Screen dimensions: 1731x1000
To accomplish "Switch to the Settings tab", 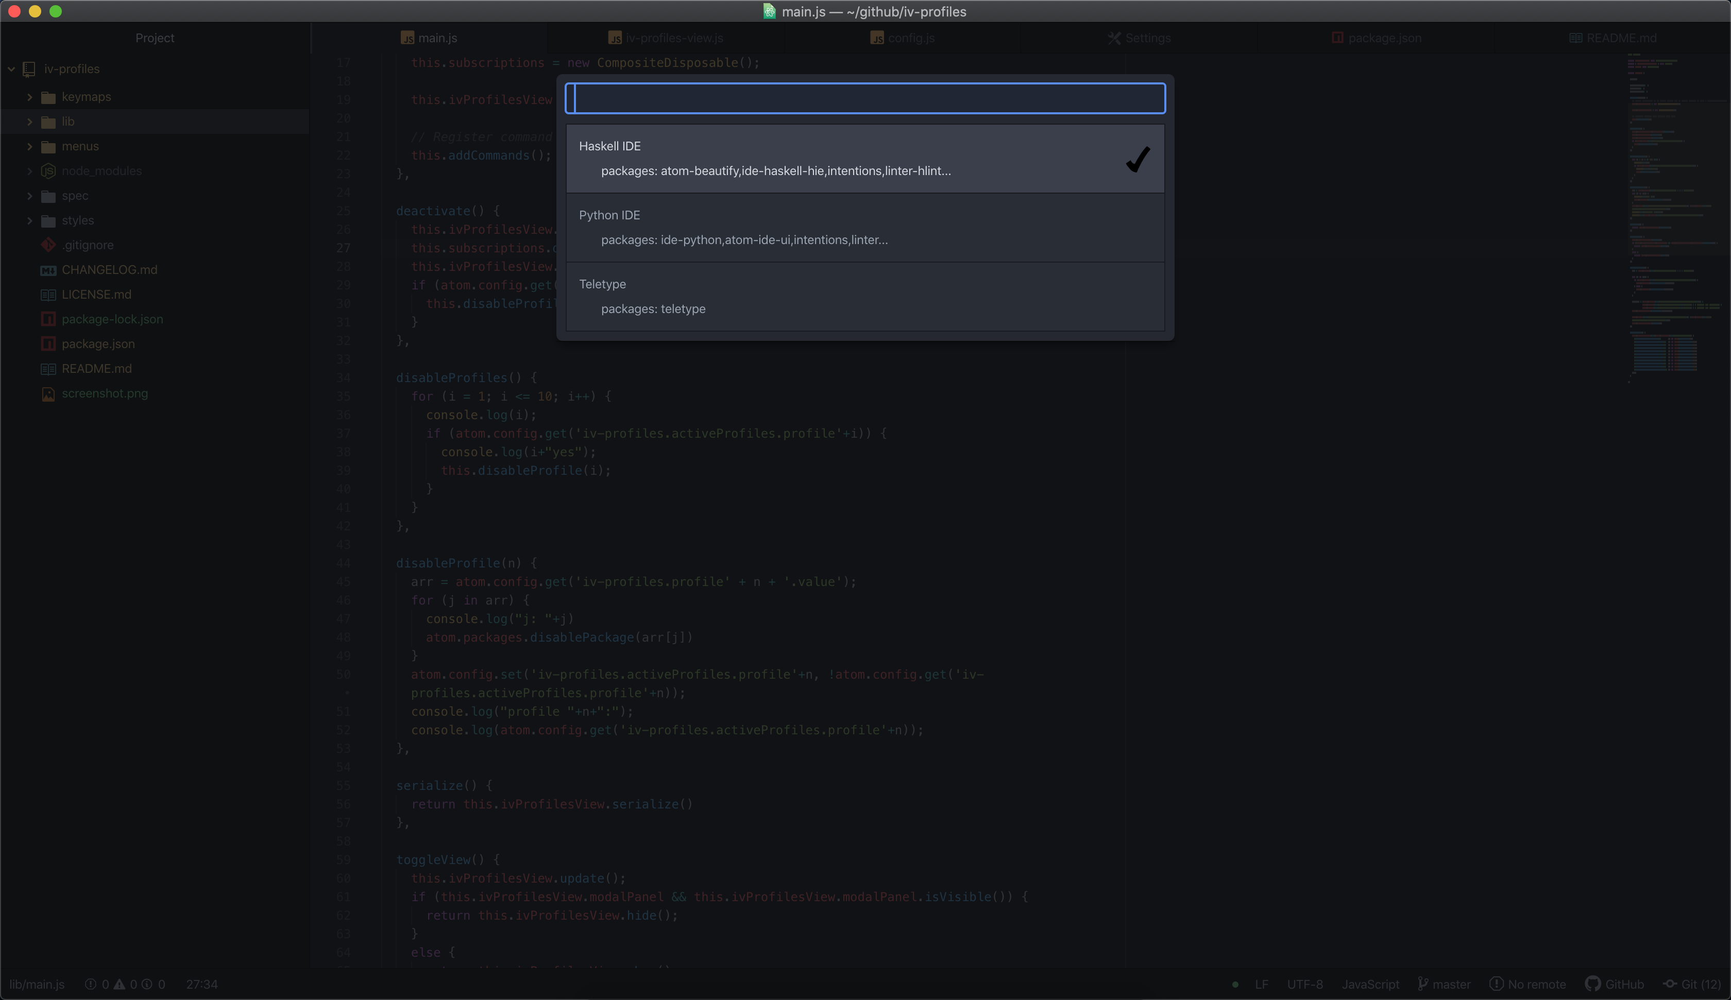I will 1139,39.
